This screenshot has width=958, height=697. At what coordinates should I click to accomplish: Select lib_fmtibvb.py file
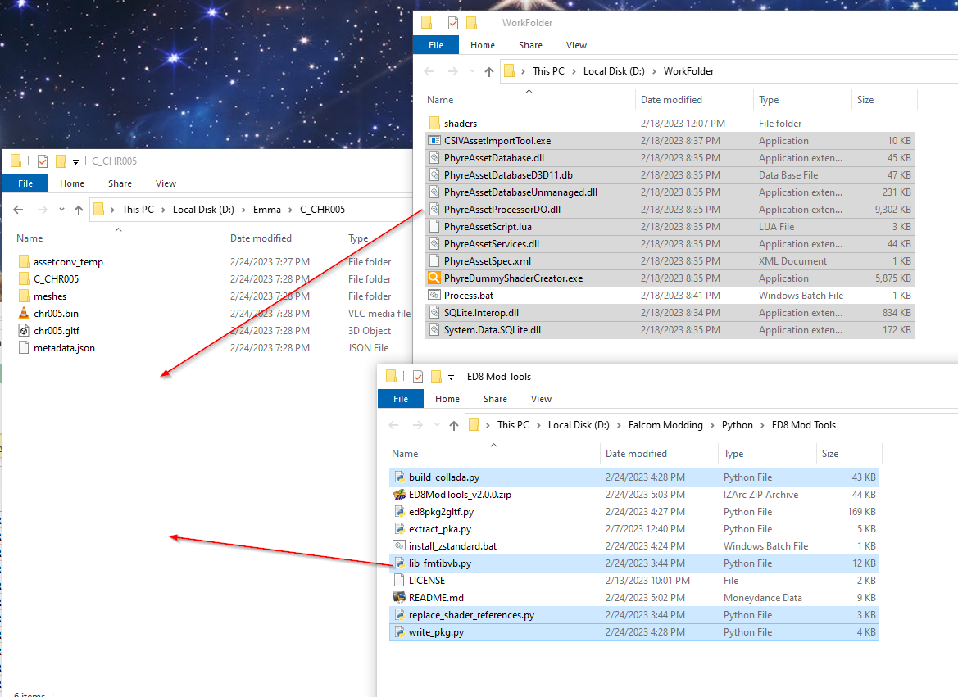(633, 563)
